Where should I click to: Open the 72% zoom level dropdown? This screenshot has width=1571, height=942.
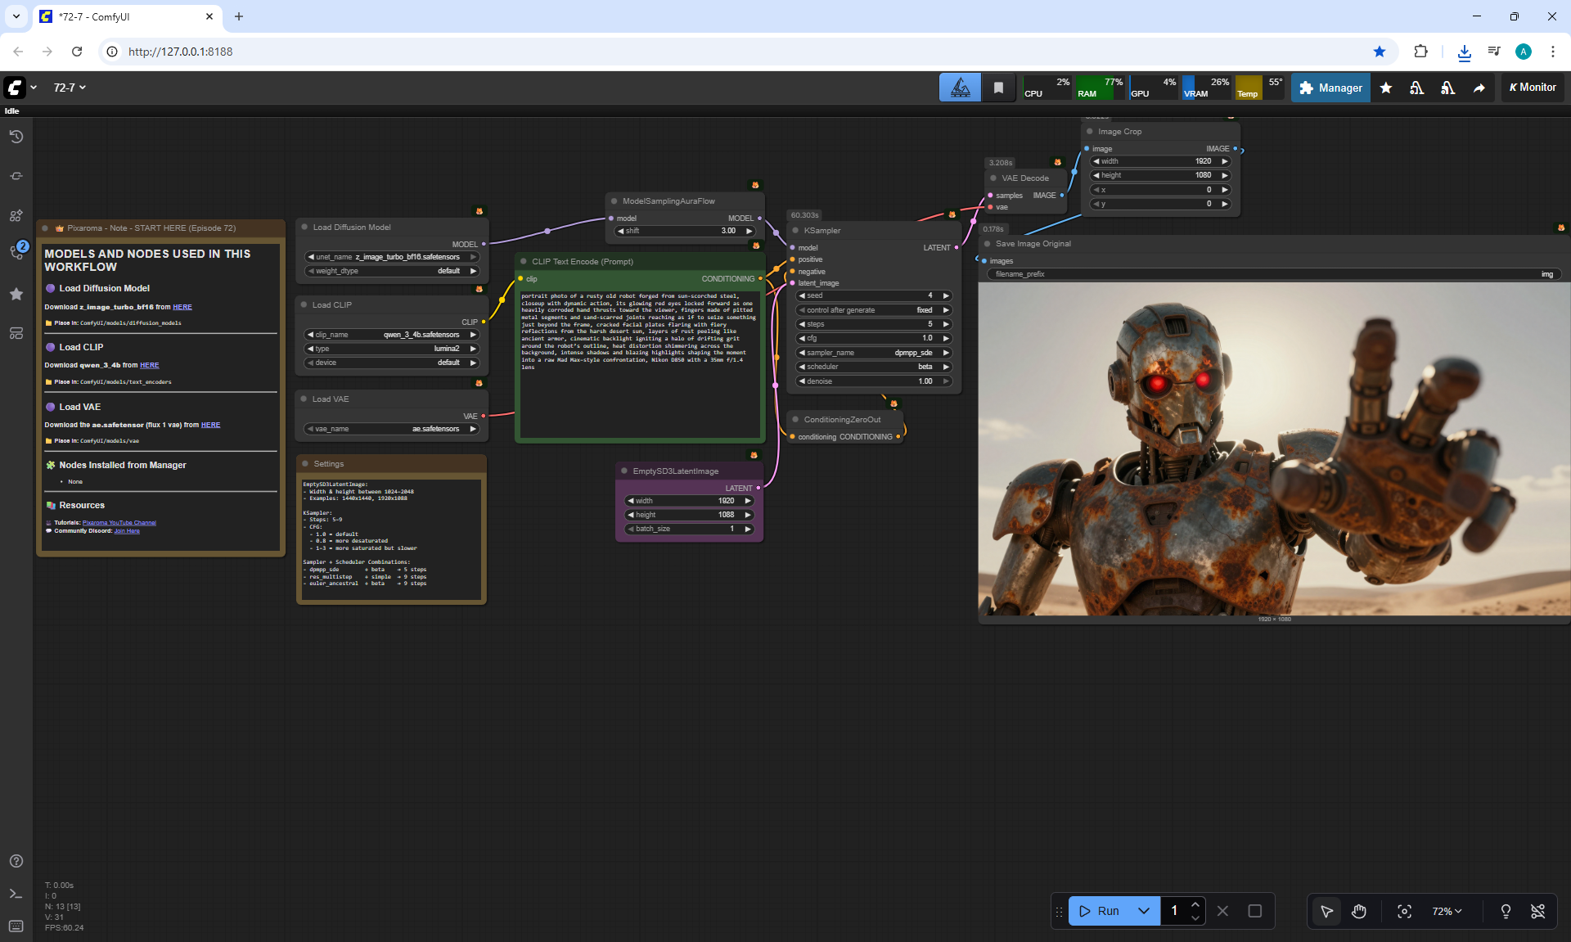point(1446,911)
